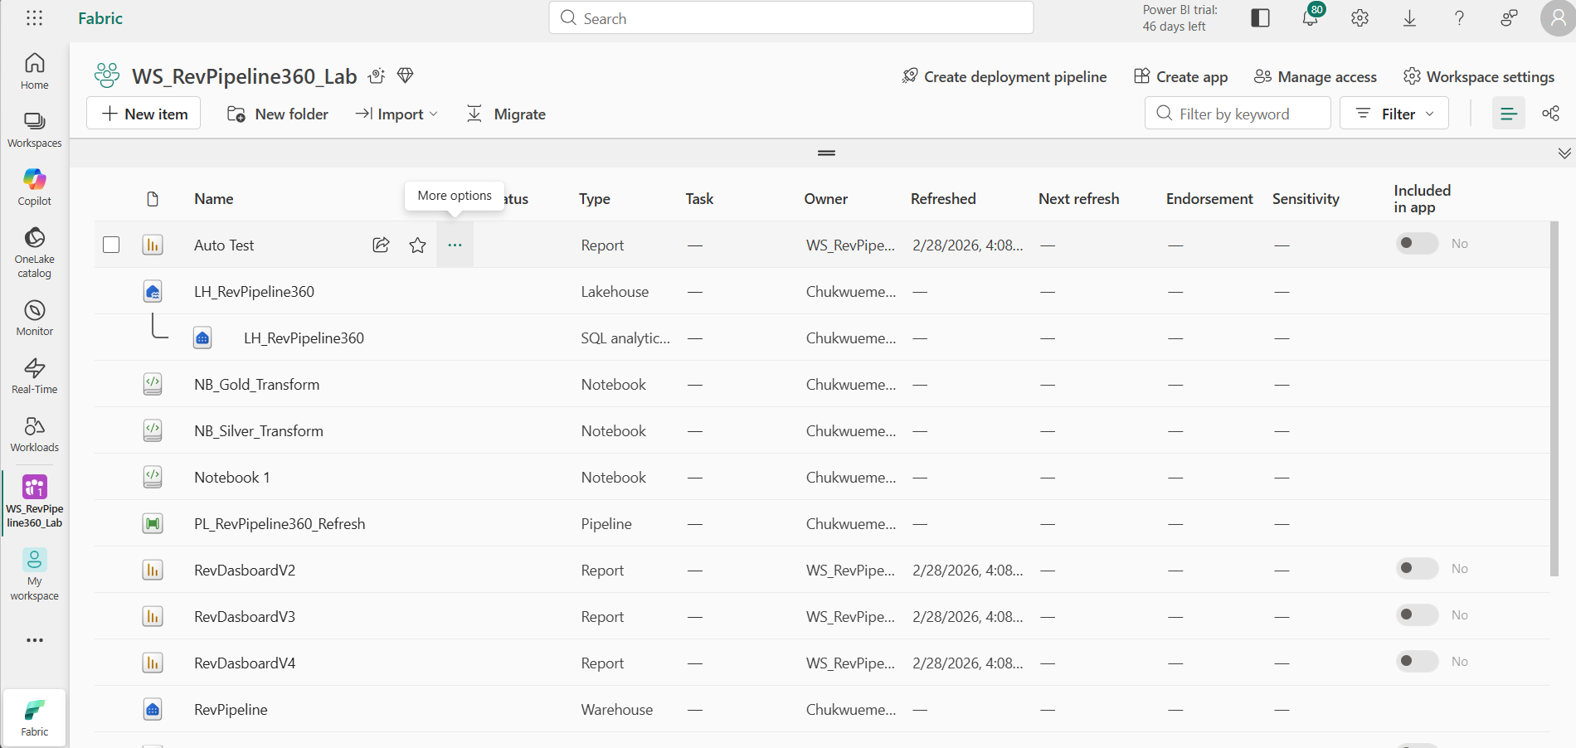Expand the collapsed panel chevron at right
The width and height of the screenshot is (1576, 748).
tap(1564, 153)
